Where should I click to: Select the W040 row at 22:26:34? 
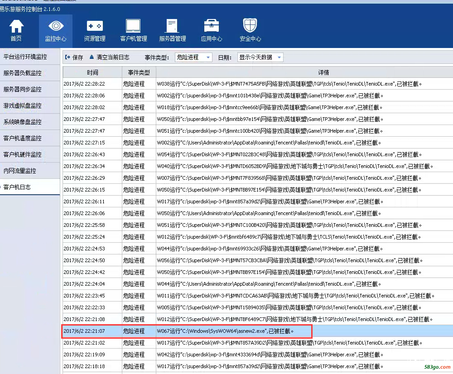pos(258,166)
